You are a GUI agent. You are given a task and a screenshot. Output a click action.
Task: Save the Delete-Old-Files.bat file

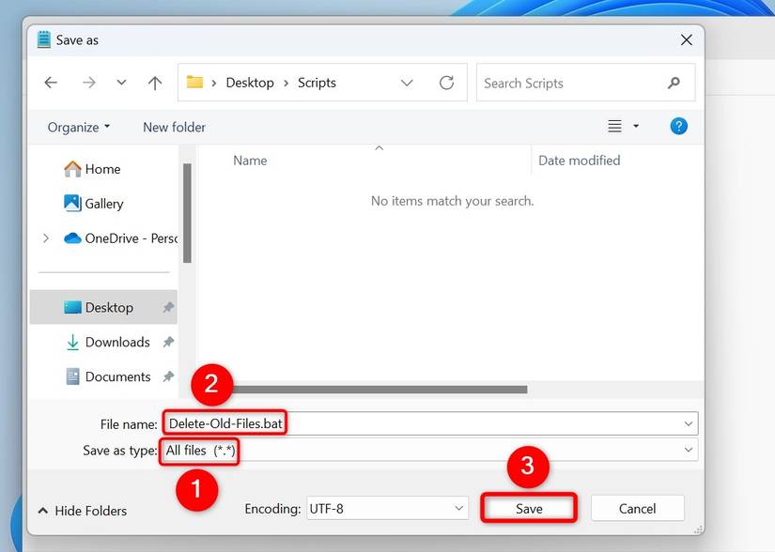pos(528,508)
